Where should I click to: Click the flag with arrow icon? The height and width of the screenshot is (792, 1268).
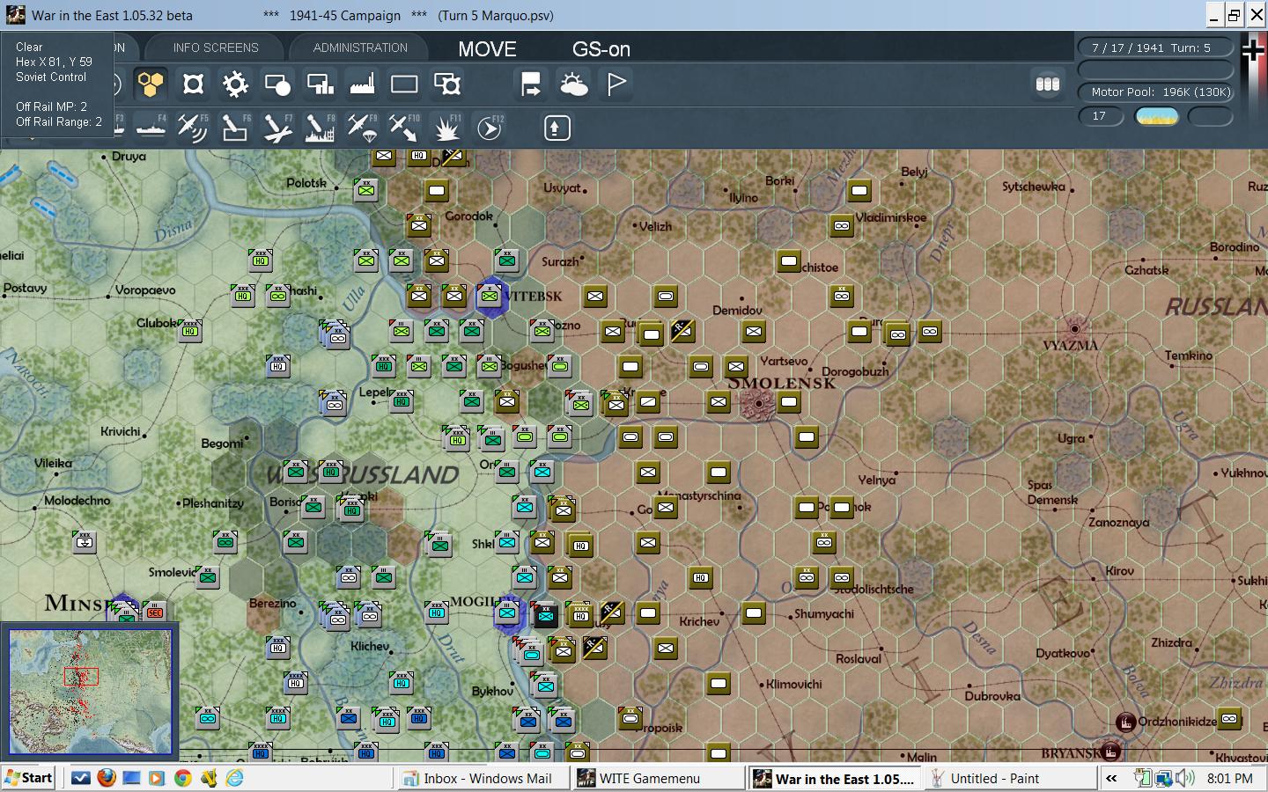[531, 84]
